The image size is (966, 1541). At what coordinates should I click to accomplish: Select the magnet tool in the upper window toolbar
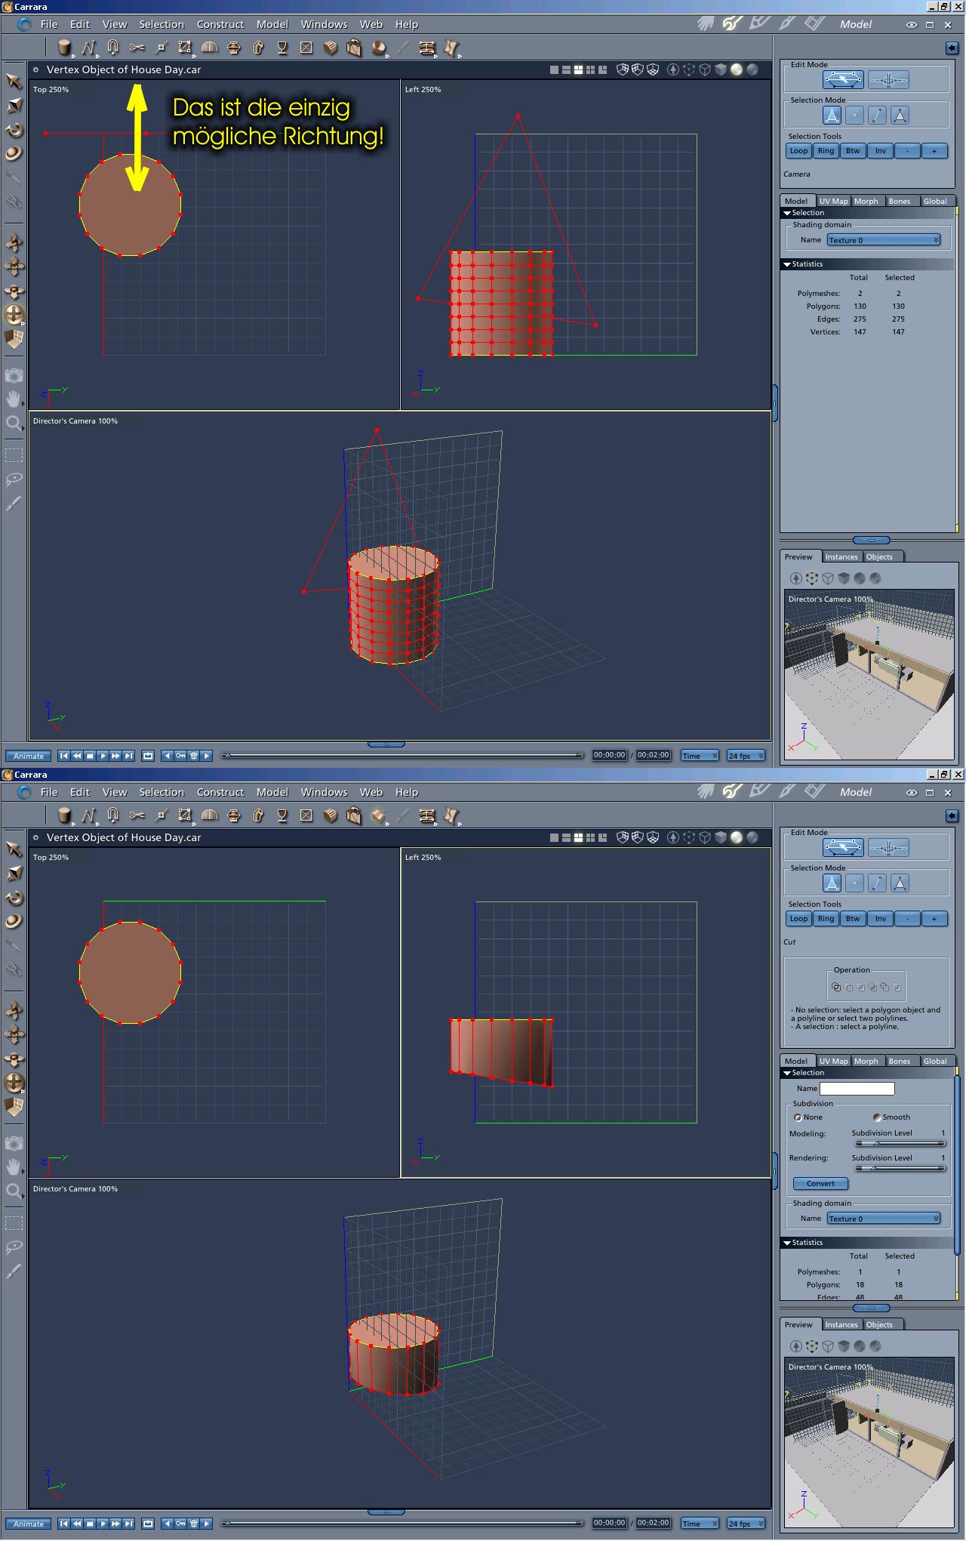(x=112, y=48)
